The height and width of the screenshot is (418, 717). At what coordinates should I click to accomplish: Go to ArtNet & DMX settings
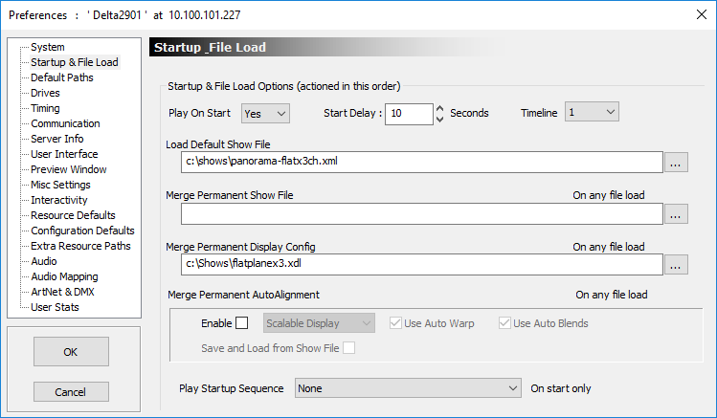(x=62, y=292)
